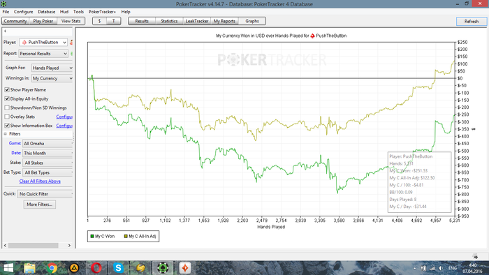This screenshot has width=489, height=275.
Task: Click the yellow My C All-In Adj legend swatch
Action: (126, 237)
